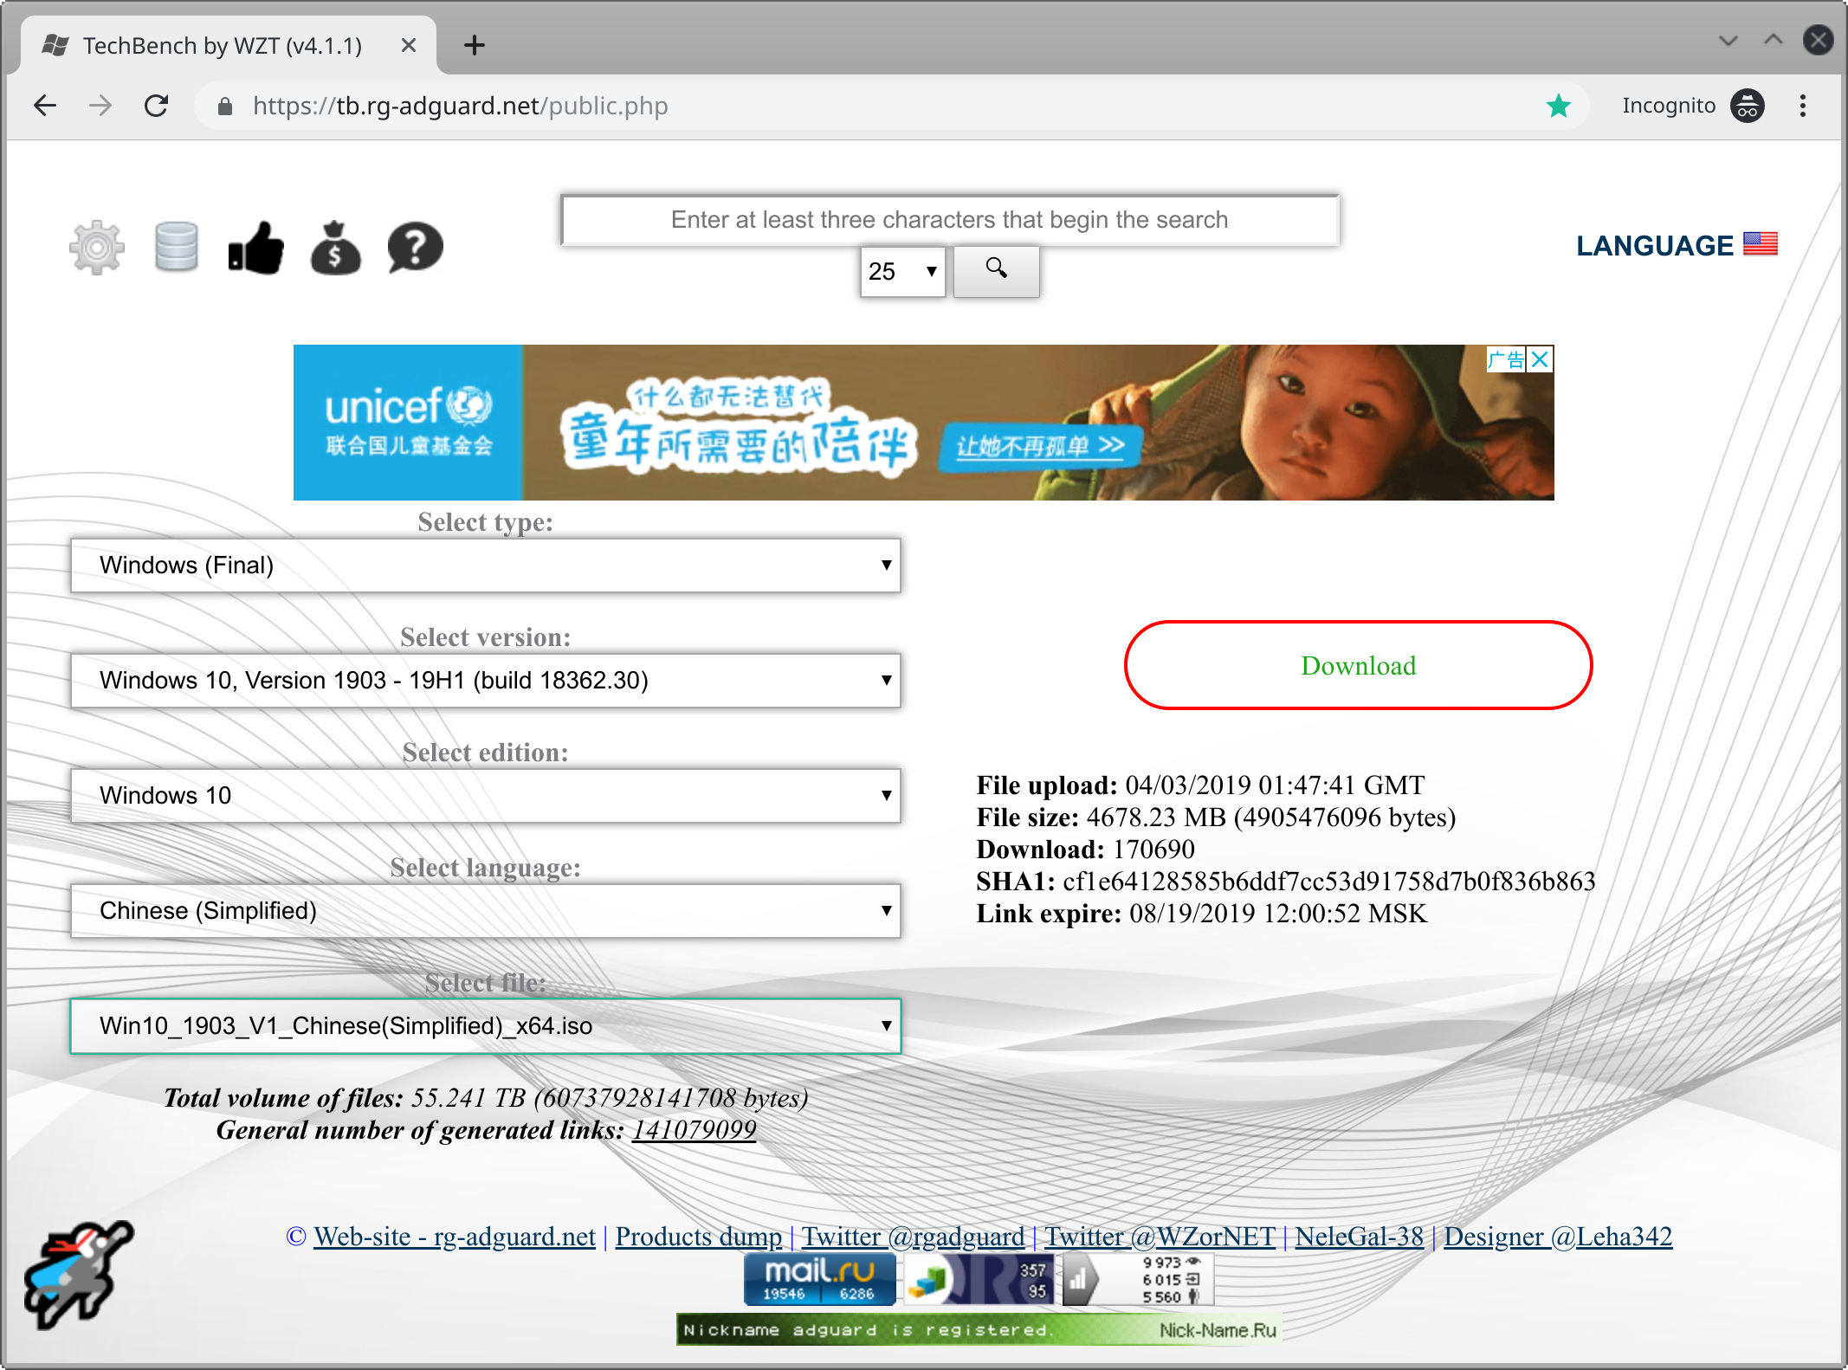Click the Total volume of files text
The width and height of the screenshot is (1848, 1370).
[486, 1097]
